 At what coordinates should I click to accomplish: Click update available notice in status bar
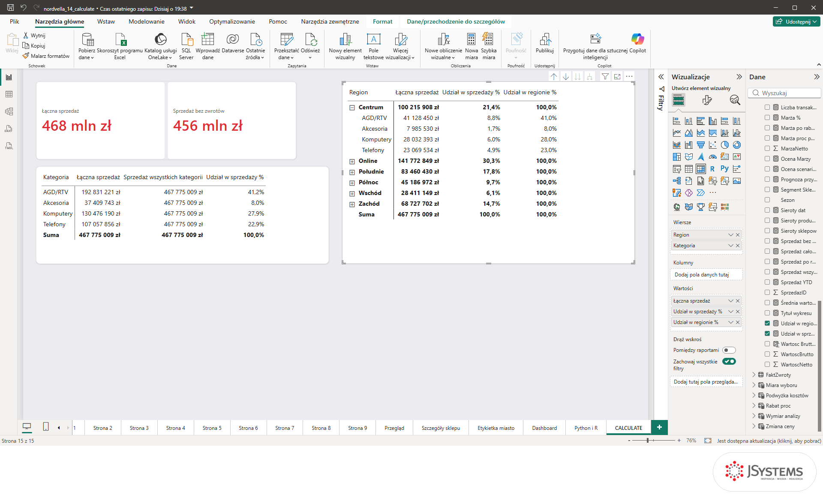[x=769, y=441]
